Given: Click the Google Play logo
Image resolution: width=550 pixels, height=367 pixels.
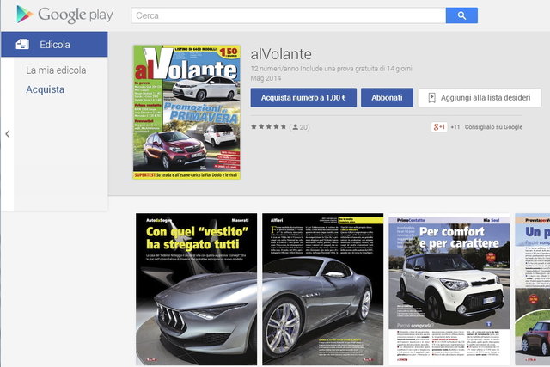Looking at the screenshot, I should coord(65,15).
